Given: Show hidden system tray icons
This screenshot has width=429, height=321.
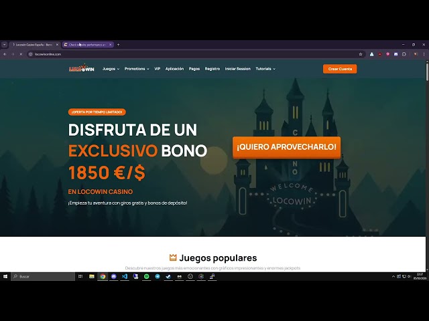Looking at the screenshot, I should point(393,276).
